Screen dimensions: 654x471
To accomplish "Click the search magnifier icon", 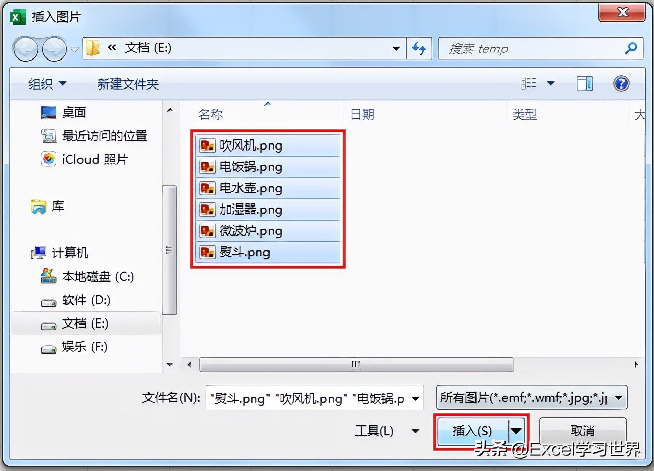I will [631, 48].
